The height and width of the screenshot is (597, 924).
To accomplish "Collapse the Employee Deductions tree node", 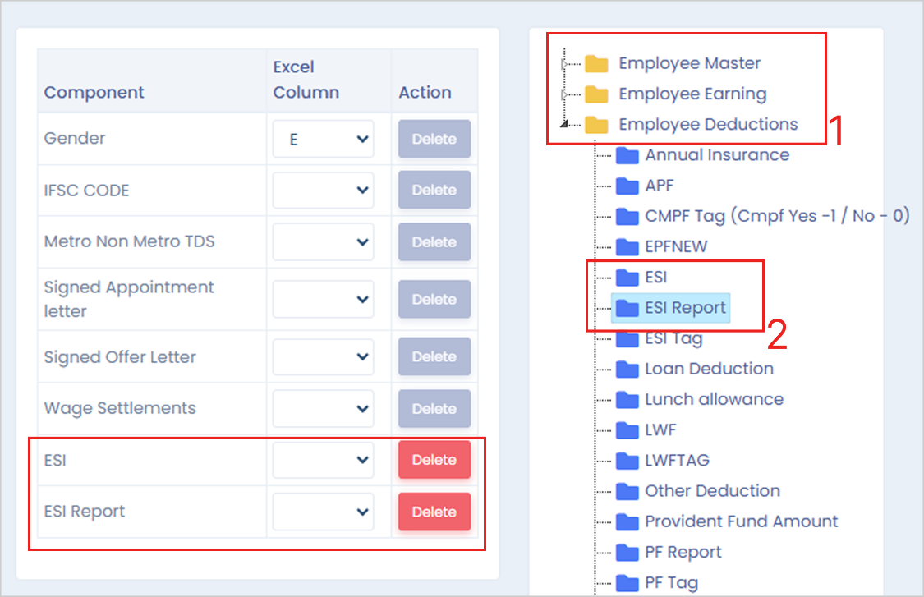I will point(563,125).
